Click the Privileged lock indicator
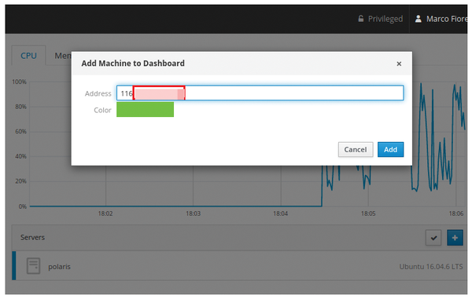472x299 pixels. click(x=380, y=19)
